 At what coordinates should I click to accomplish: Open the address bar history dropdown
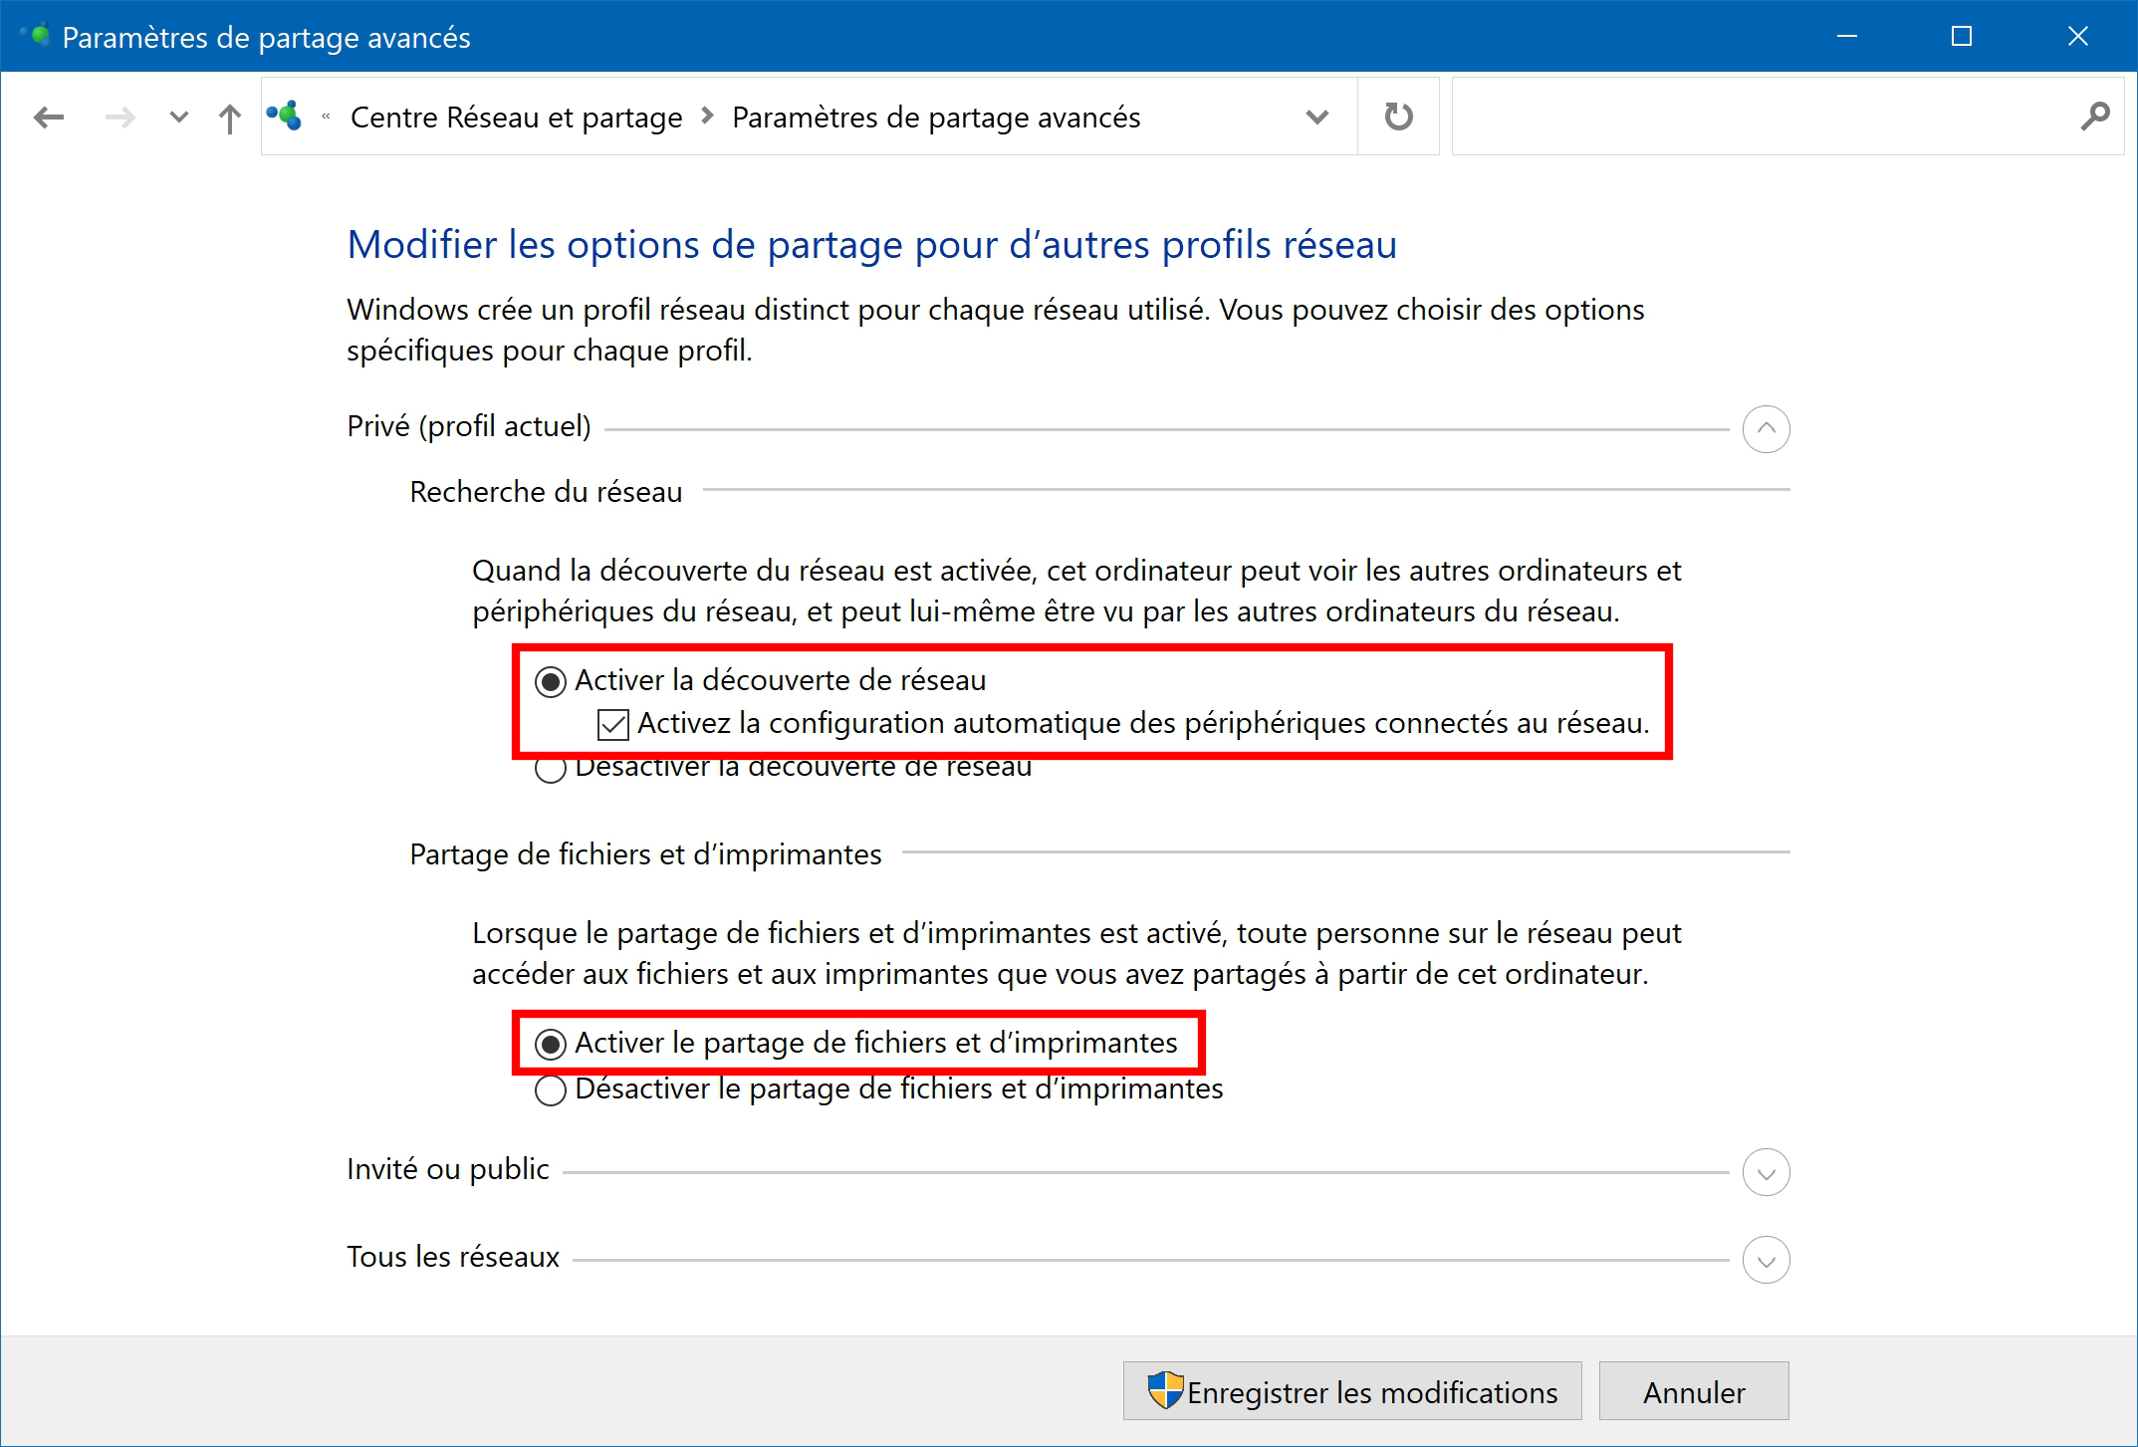click(1316, 117)
